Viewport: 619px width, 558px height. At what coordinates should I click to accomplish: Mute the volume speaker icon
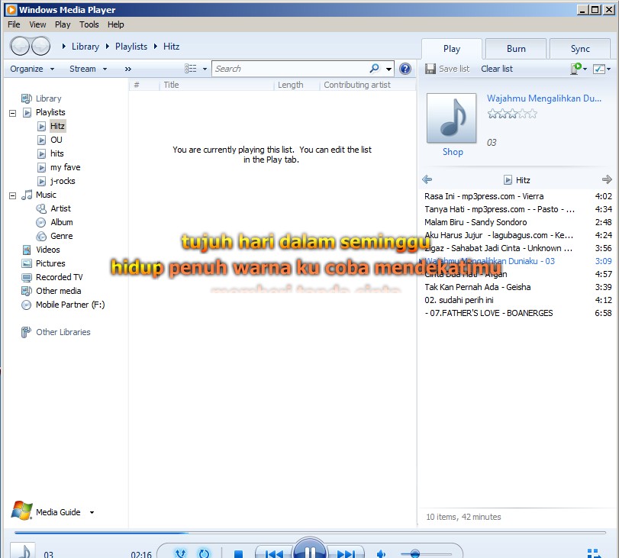(381, 553)
